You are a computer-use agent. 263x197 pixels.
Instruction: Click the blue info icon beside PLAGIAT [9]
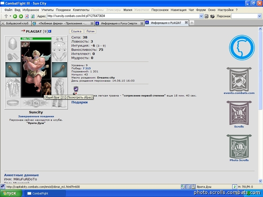coord(50,31)
